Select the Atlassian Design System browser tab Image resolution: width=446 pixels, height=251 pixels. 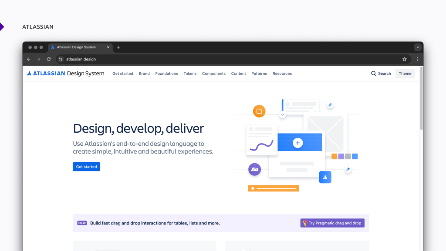(x=80, y=47)
